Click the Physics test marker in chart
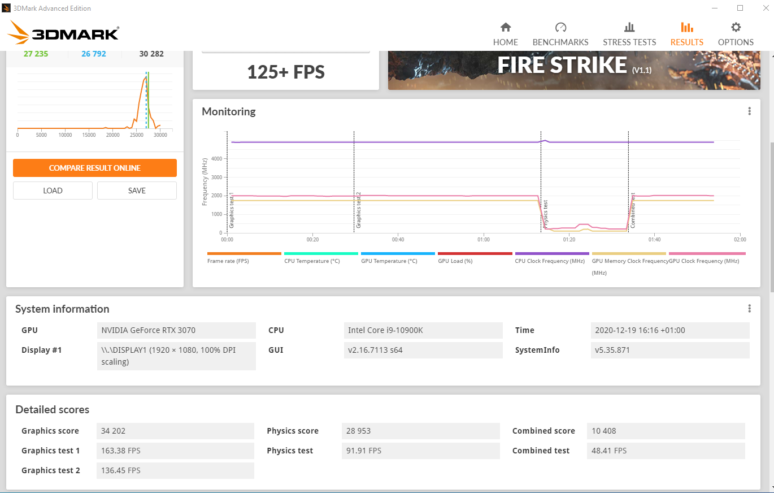Viewport: 774px width, 493px height. click(x=546, y=214)
